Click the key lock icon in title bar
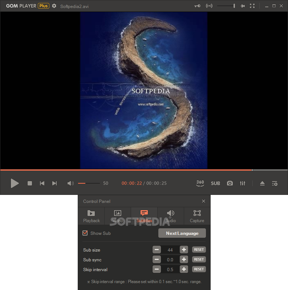288x290 pixels. click(x=197, y=6)
